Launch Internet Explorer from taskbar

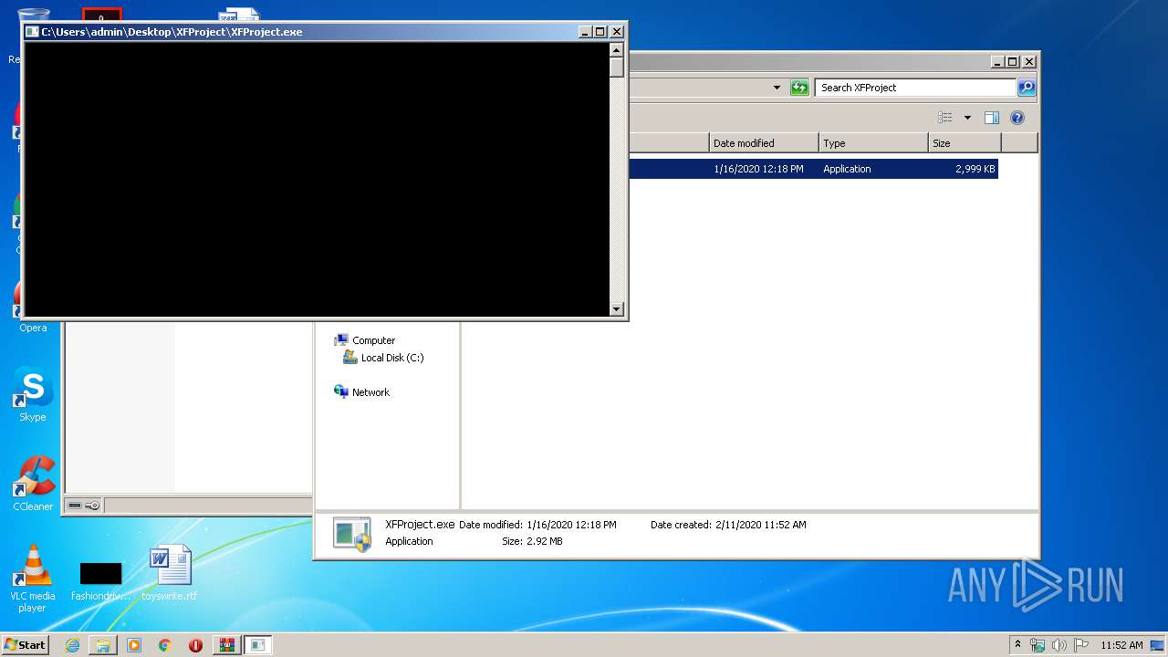pos(72,645)
